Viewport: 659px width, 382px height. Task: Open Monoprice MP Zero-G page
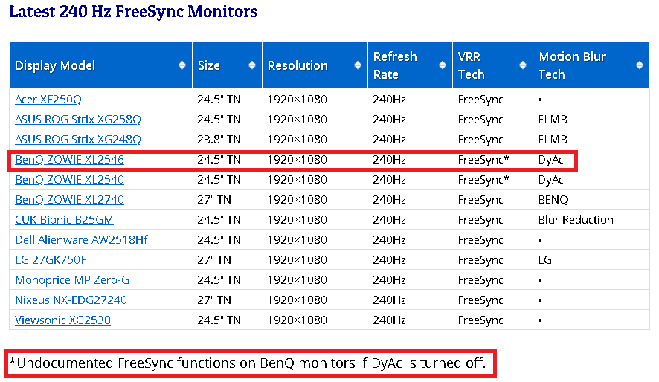click(x=72, y=279)
